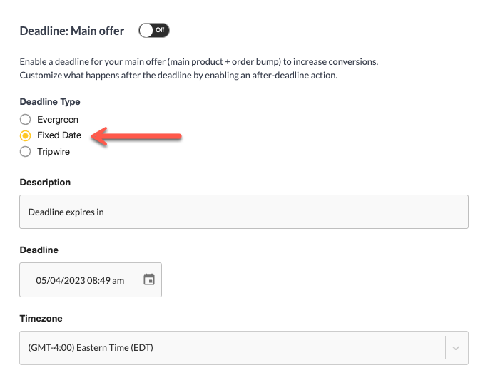
Task: Select the Tripwire radio button
Action: [25, 151]
